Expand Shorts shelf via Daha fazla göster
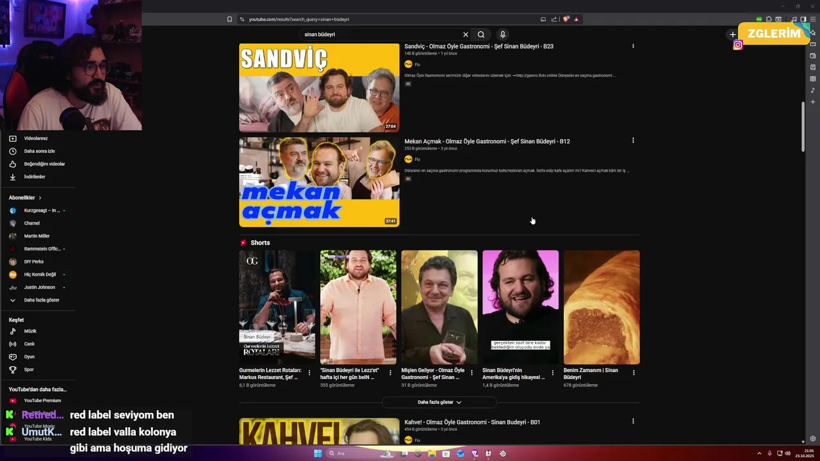Screen dimensions: 820x461 click(x=439, y=402)
